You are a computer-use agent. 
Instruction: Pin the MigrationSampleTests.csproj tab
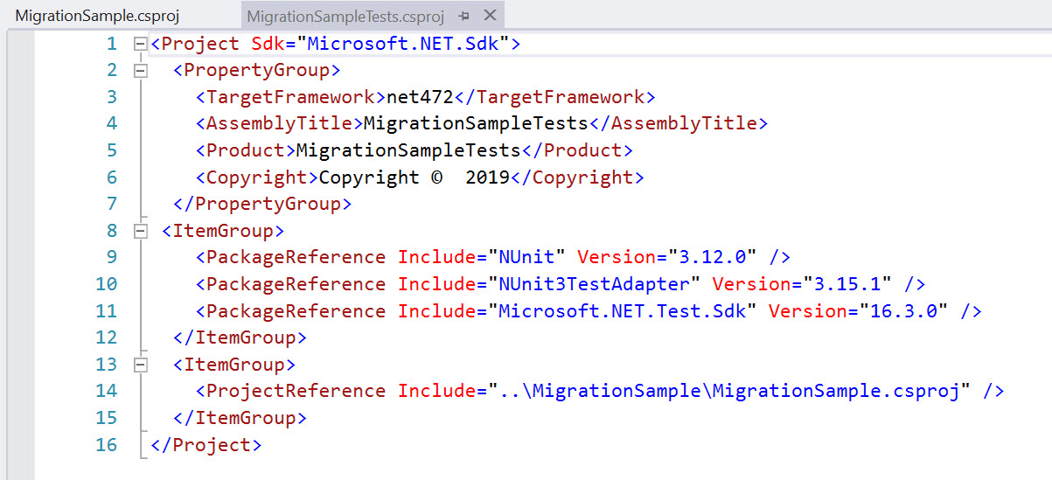[463, 17]
